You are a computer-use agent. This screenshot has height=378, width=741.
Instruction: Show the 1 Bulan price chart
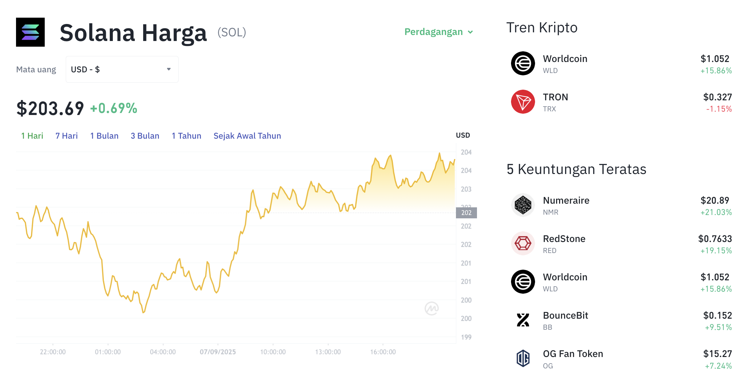(x=104, y=136)
